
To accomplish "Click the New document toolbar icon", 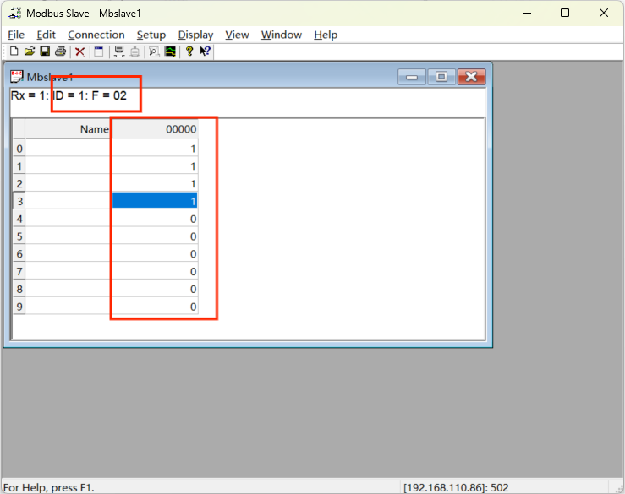I will 14,52.
